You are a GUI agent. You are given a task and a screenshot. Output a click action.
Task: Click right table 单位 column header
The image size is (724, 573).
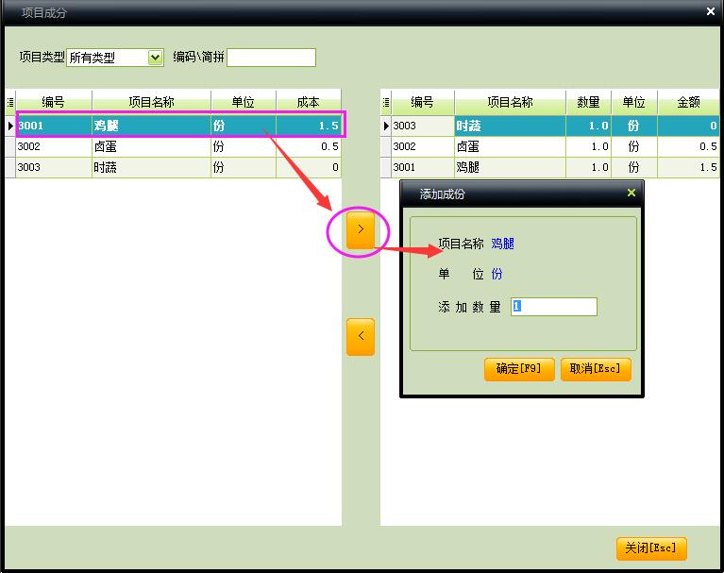click(634, 102)
